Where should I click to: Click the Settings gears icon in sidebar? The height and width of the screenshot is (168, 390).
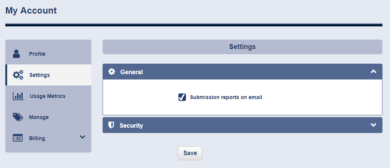18,75
